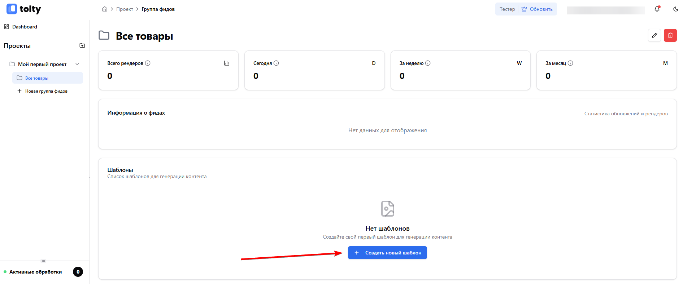Show info for Всего рендеров

148,63
